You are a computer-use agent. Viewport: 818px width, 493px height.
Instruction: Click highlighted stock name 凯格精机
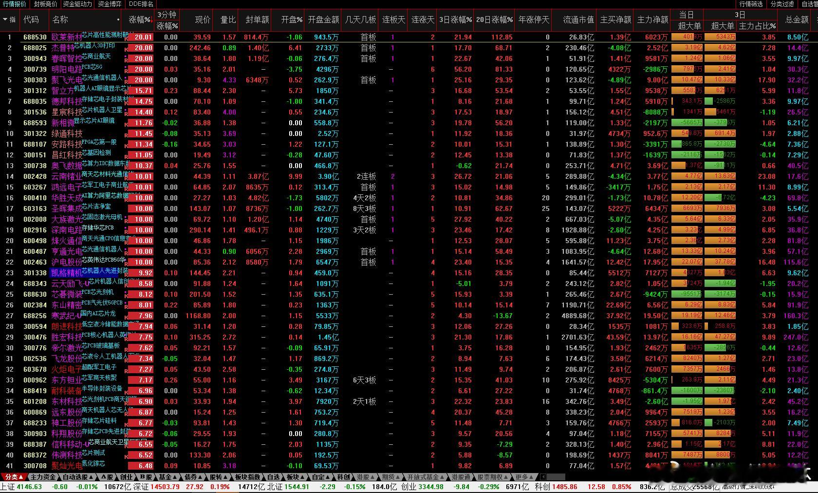pyautogui.click(x=67, y=273)
